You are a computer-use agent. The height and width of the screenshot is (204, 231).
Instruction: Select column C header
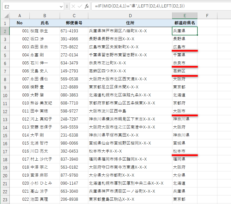point(74,16)
